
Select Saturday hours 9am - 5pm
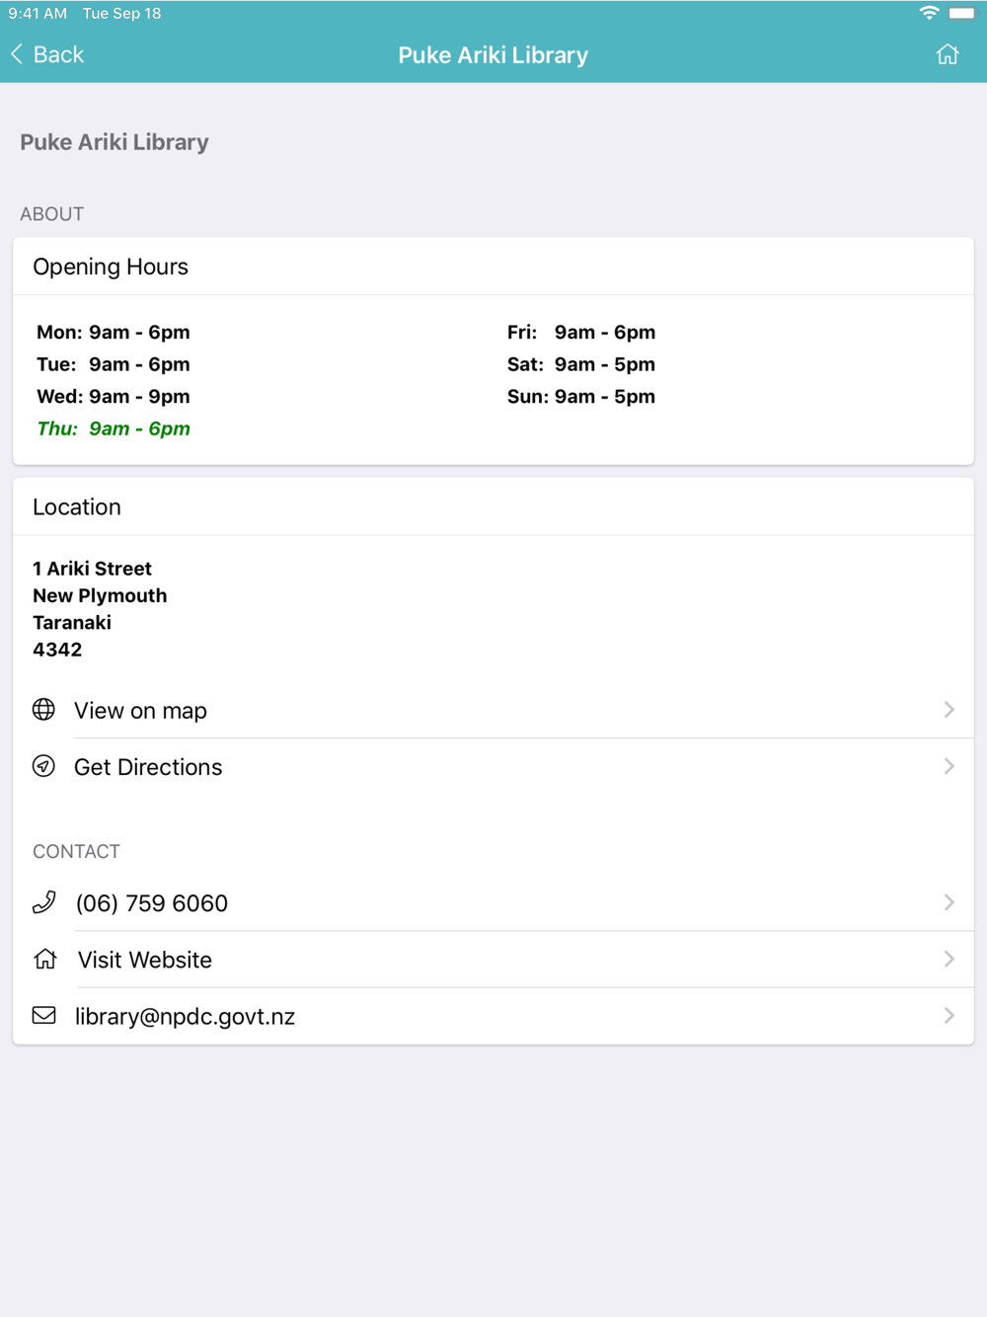(x=581, y=364)
